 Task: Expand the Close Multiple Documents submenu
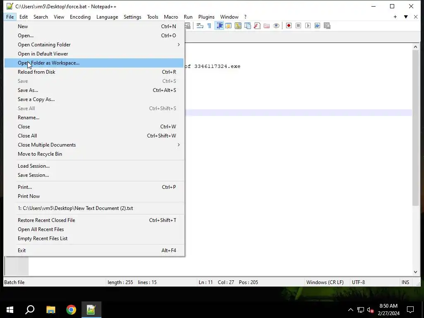pos(94,145)
